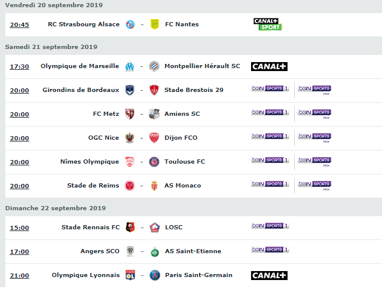Open the 20:45 Strasbourg match time link
382x289 pixels.
(x=20, y=25)
